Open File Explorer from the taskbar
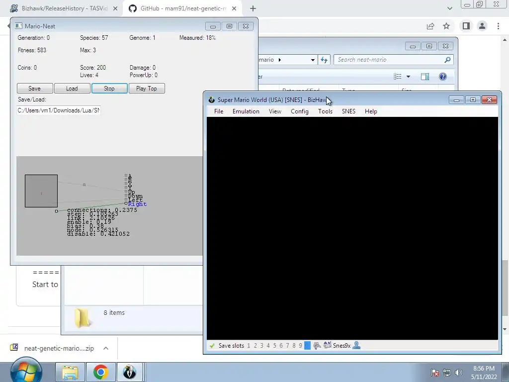This screenshot has height=382, width=509. 70,372
